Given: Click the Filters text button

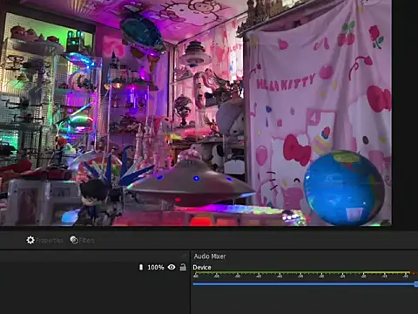Looking at the screenshot, I should [87, 241].
